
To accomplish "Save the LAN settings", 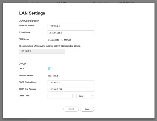I will [87, 109].
